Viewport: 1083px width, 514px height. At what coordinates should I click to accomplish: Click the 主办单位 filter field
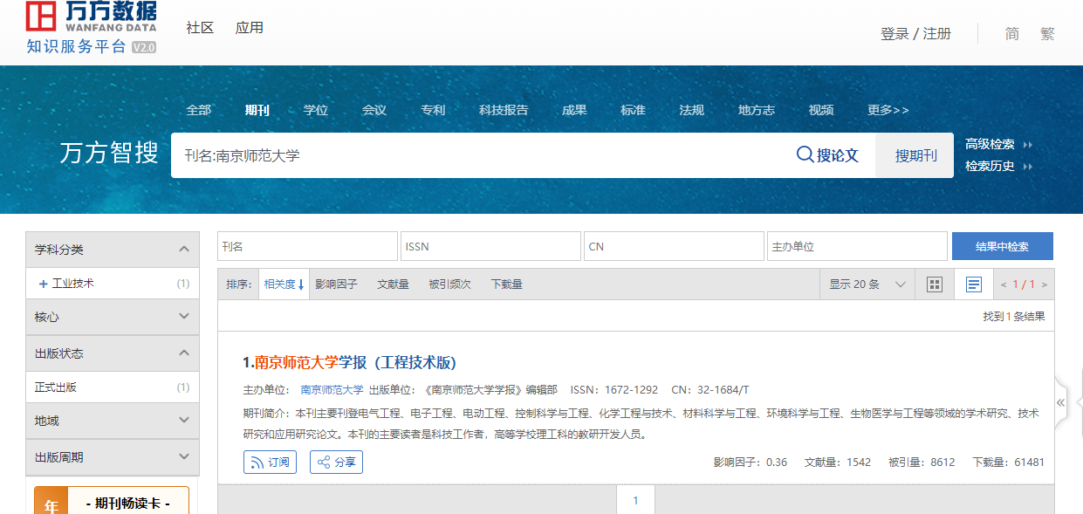(857, 246)
